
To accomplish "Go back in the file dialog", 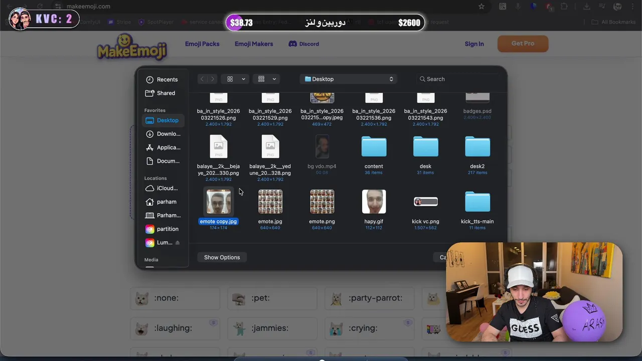I will point(202,79).
